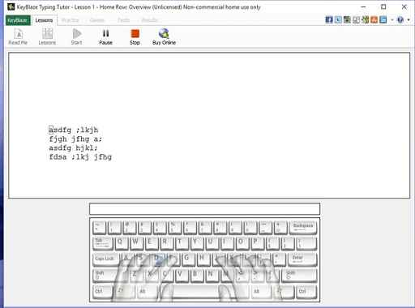Click the Y key on virtual keyboard
415x308 pixels.
click(196, 243)
